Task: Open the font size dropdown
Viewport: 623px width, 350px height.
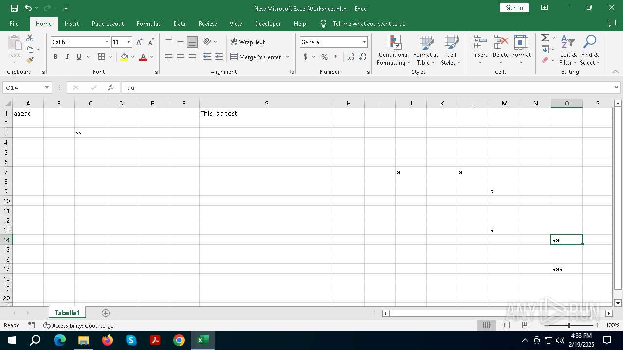Action: pyautogui.click(x=128, y=42)
